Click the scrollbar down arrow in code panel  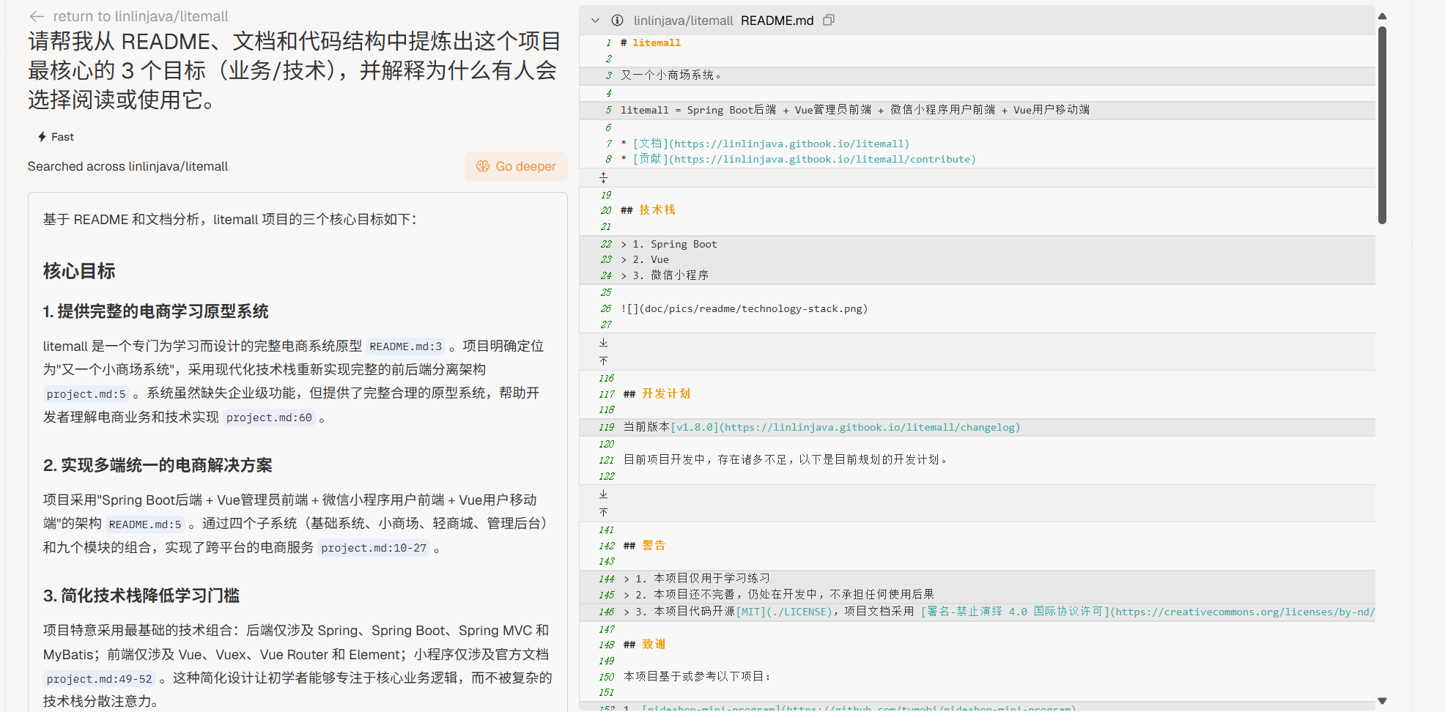tap(1382, 701)
